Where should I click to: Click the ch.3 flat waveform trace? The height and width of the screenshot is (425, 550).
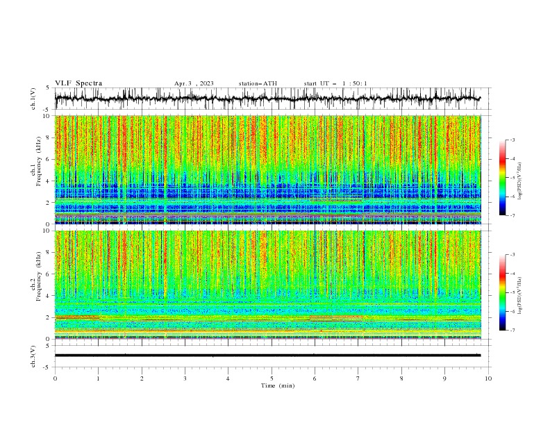pyautogui.click(x=267, y=356)
